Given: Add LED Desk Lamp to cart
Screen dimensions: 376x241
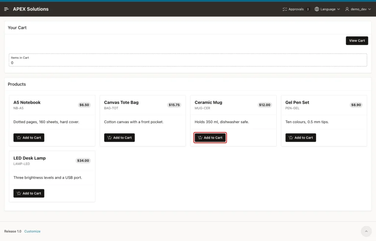Looking at the screenshot, I should [x=29, y=193].
